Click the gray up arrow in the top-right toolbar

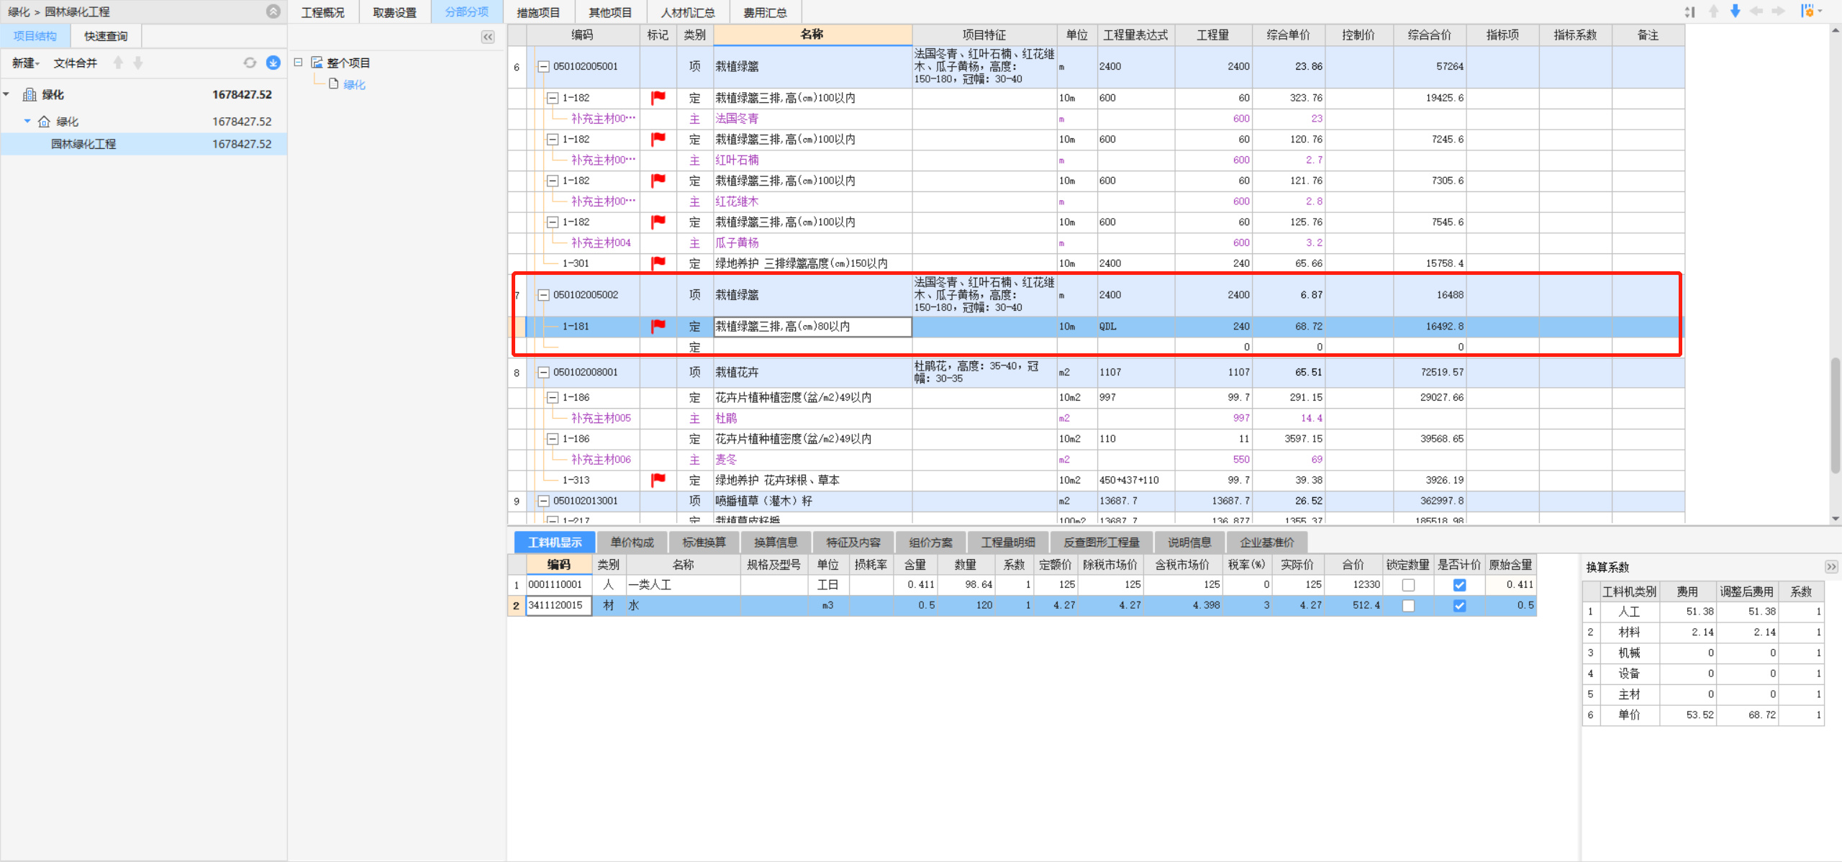[x=1714, y=12]
